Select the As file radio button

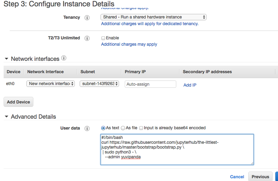(x=123, y=128)
